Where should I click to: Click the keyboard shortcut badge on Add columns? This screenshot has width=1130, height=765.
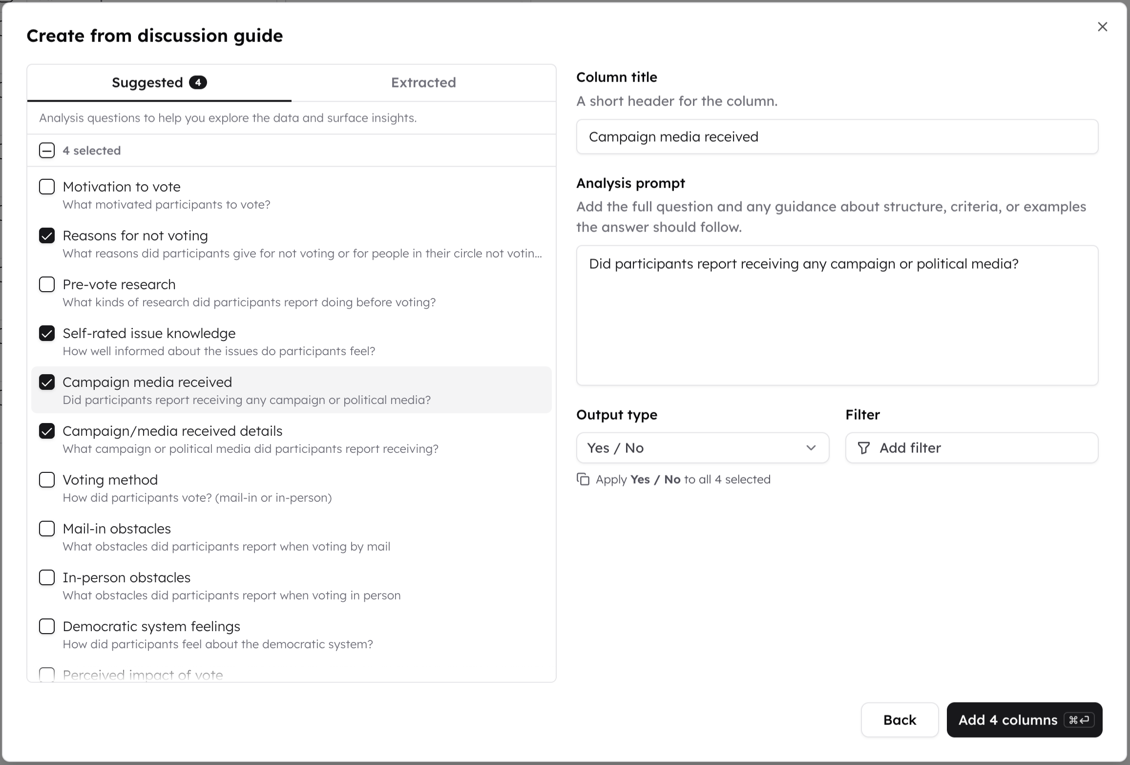click(x=1079, y=720)
